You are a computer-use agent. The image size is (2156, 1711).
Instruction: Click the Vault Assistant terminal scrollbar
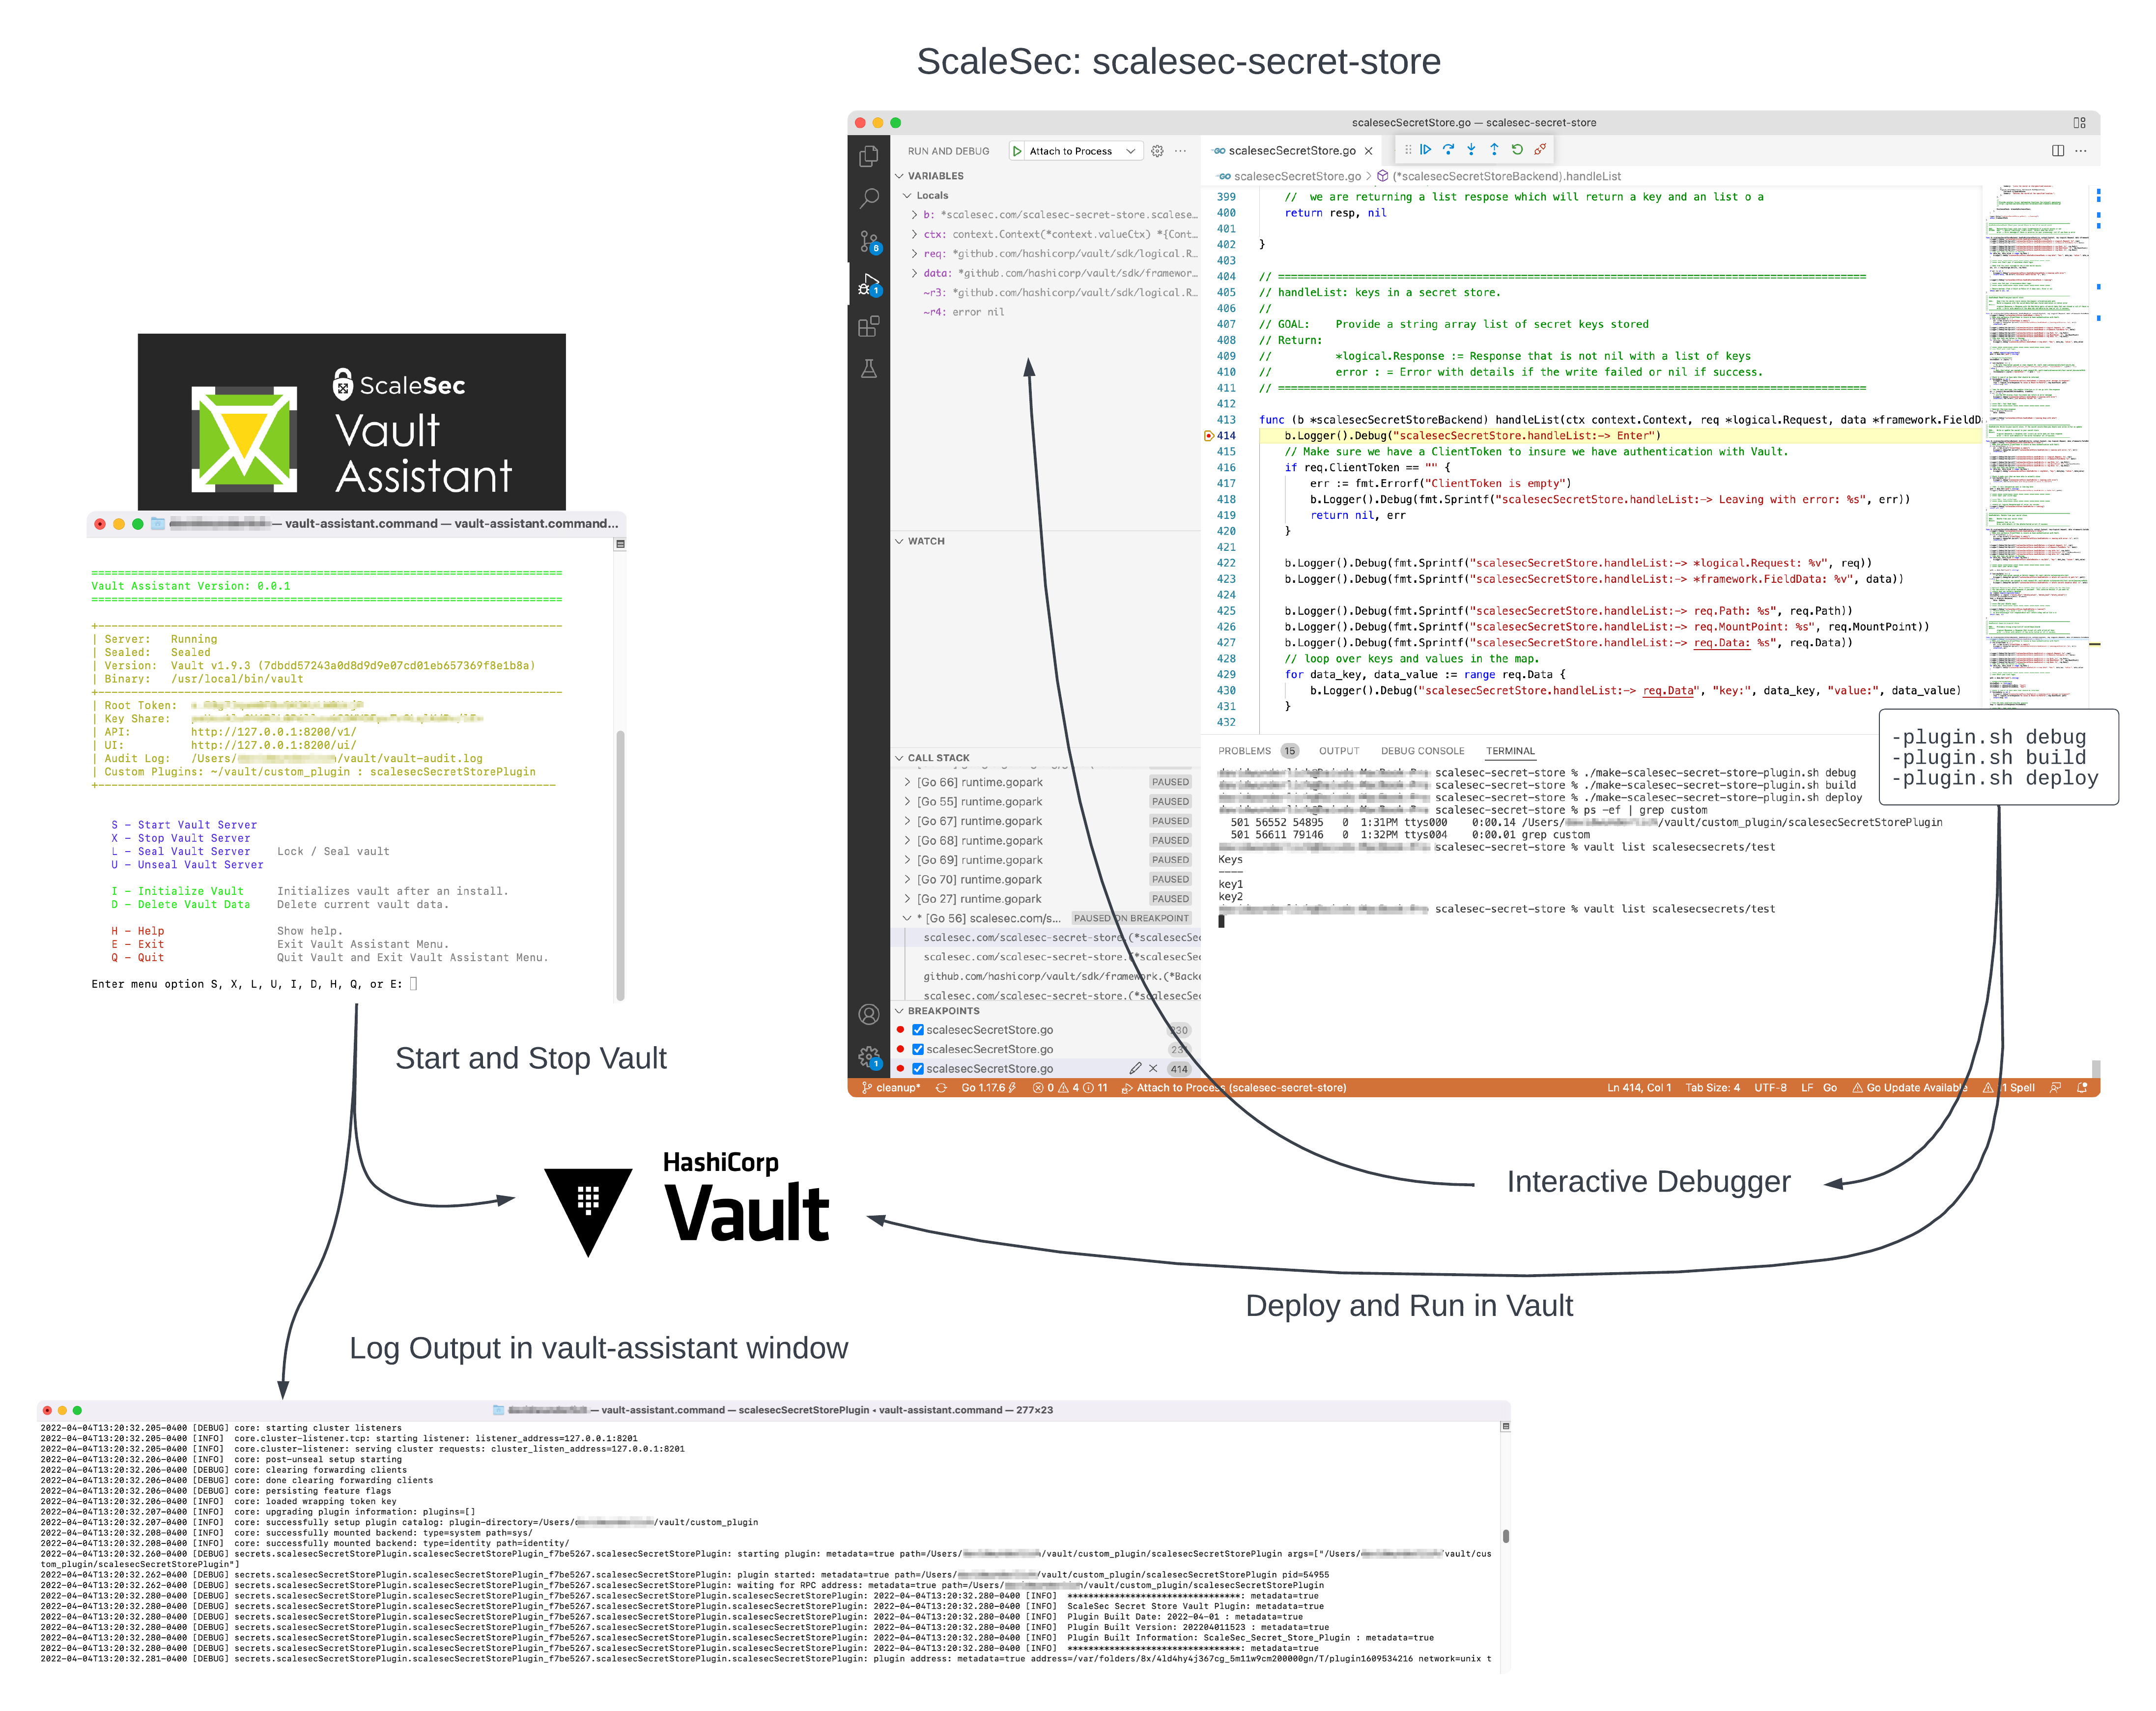click(x=620, y=865)
